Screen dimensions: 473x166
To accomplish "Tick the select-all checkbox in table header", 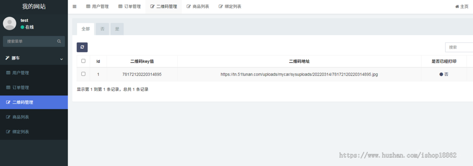I will (x=83, y=61).
